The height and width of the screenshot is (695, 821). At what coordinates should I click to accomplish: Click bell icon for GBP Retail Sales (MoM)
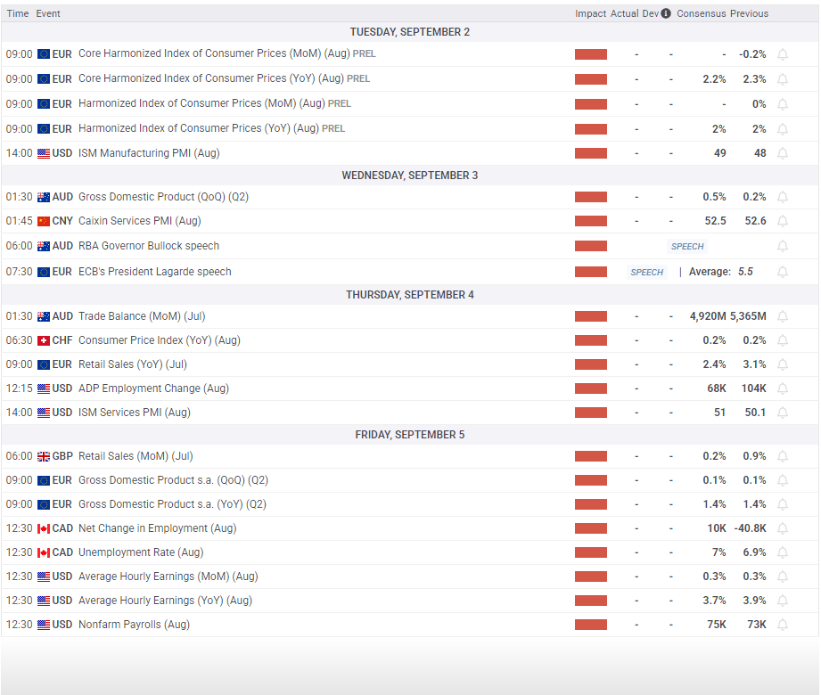click(x=783, y=456)
